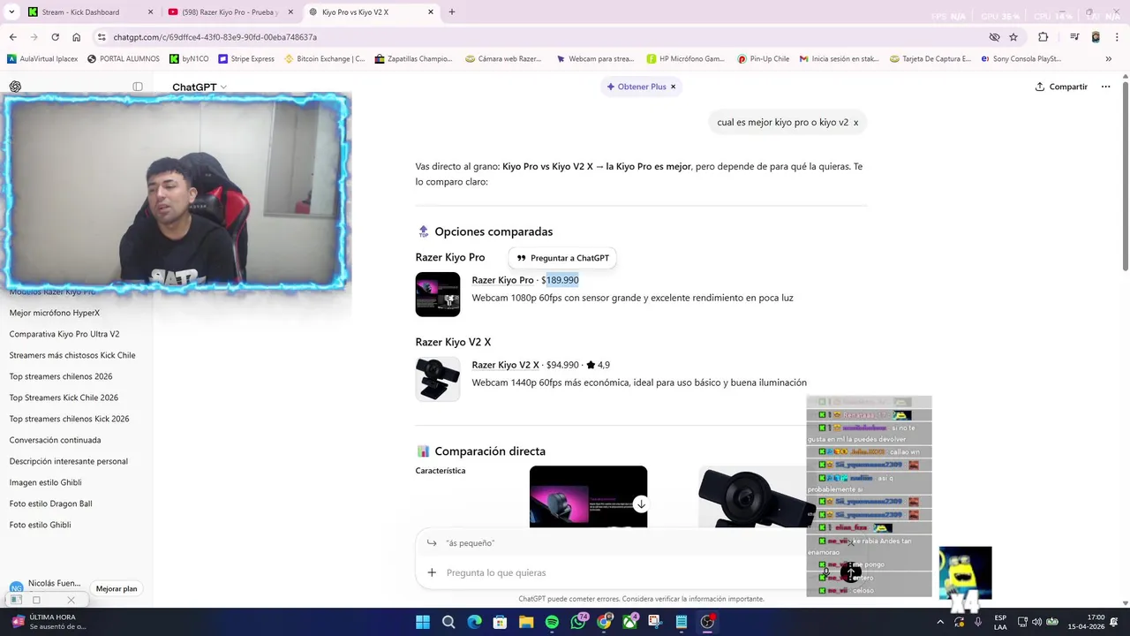The width and height of the screenshot is (1130, 636).
Task: Select the Kiyo Pro vs Kiyo V2 X tab
Action: [x=371, y=12]
